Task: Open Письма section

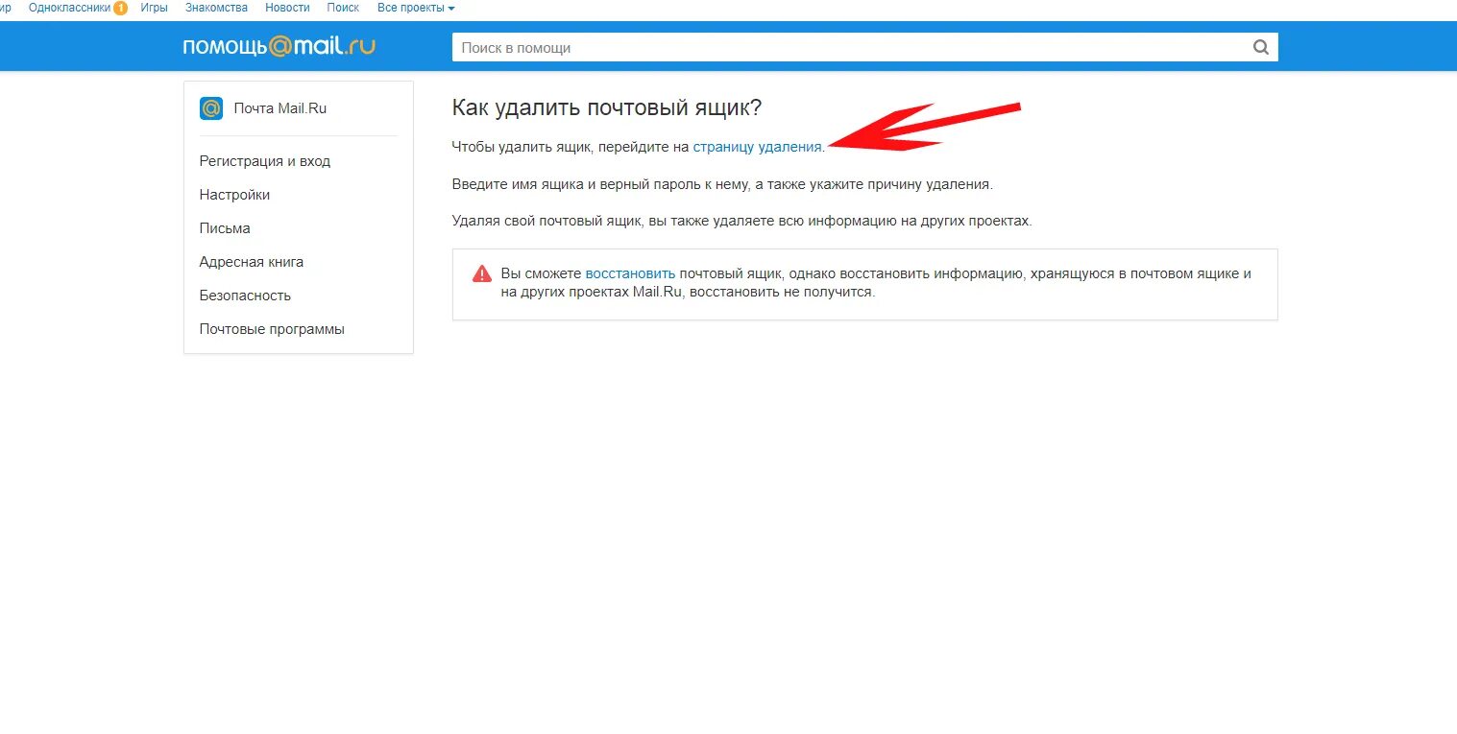Action: [x=225, y=228]
